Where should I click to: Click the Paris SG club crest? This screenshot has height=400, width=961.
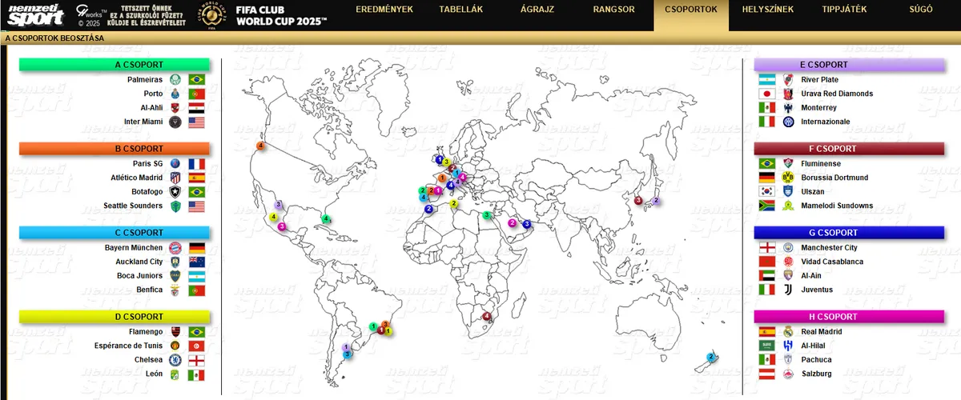pos(175,164)
